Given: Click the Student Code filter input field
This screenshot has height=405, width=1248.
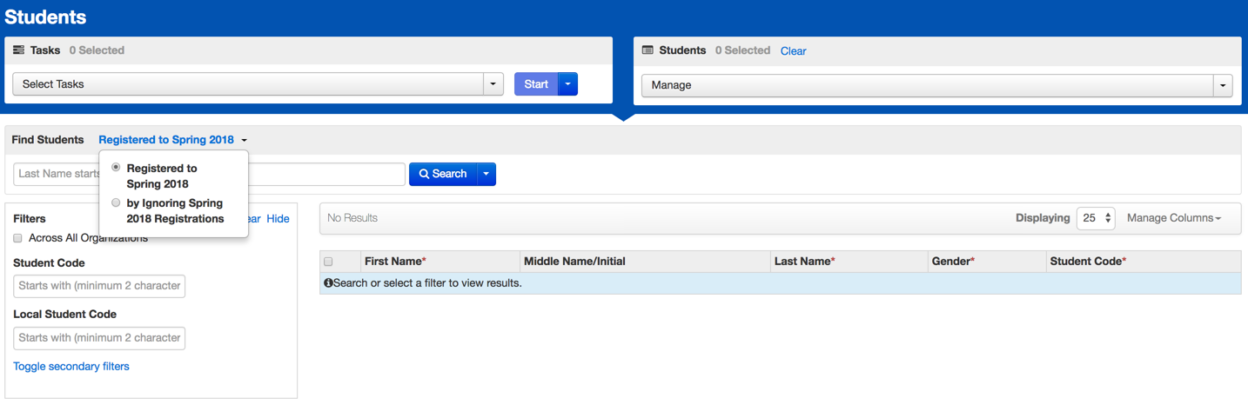Looking at the screenshot, I should point(99,286).
